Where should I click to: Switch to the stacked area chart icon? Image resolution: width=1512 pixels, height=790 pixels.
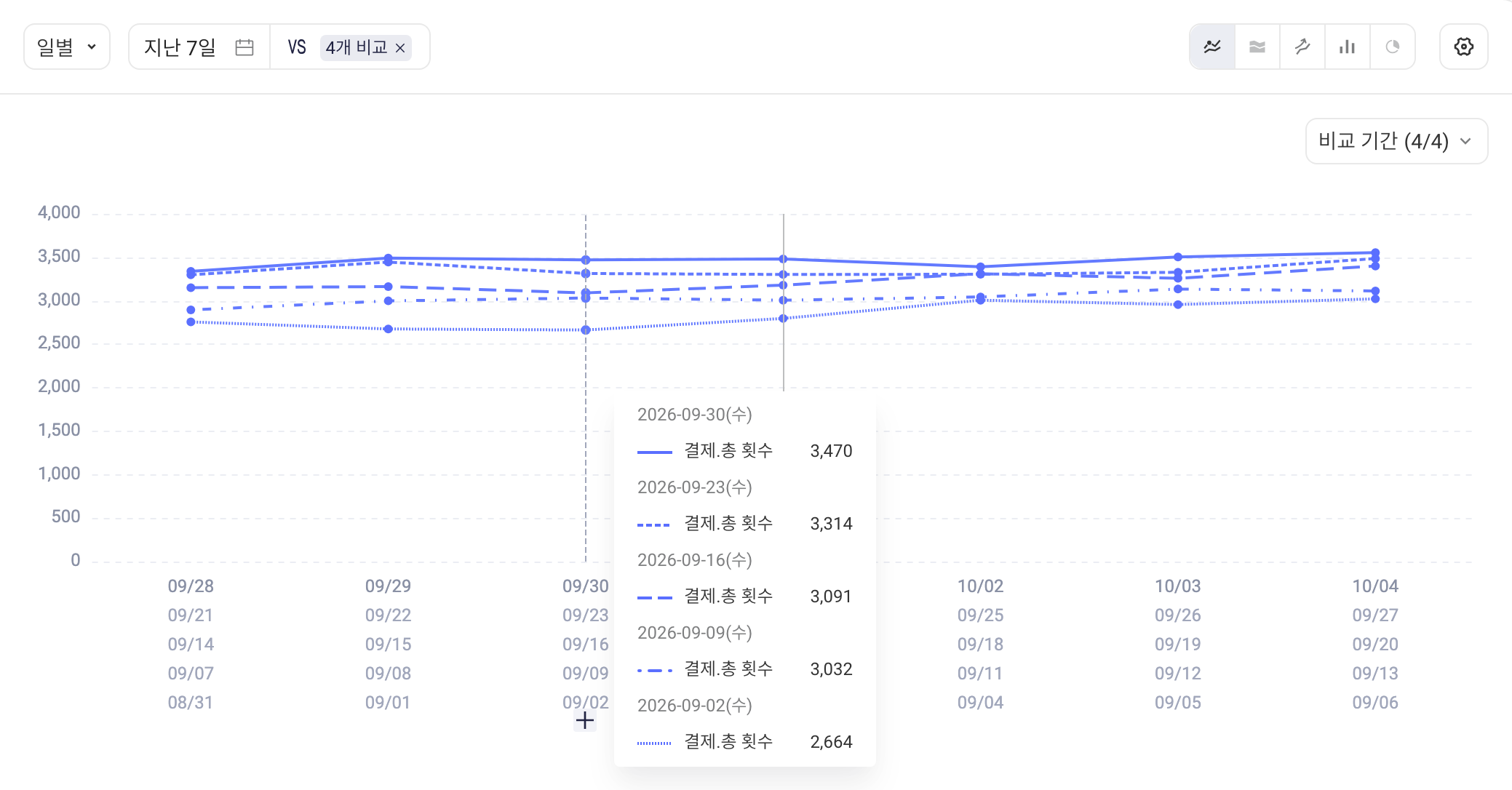click(x=1257, y=47)
